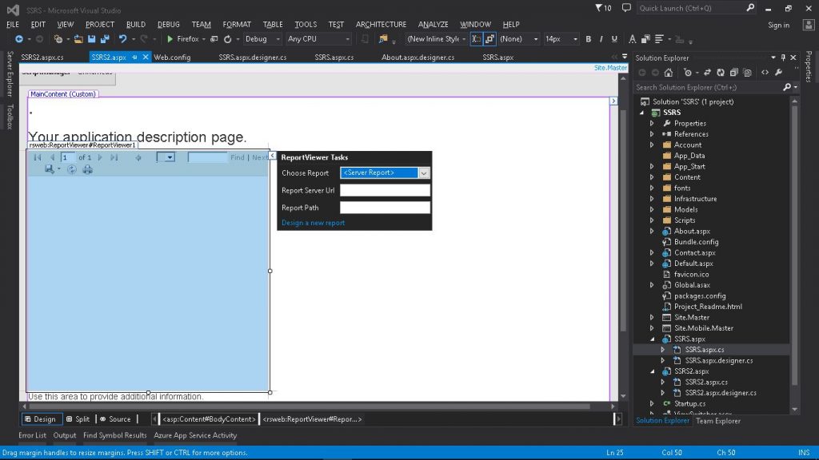Expand the Account folder
Image resolution: width=819 pixels, height=460 pixels.
[x=652, y=145]
